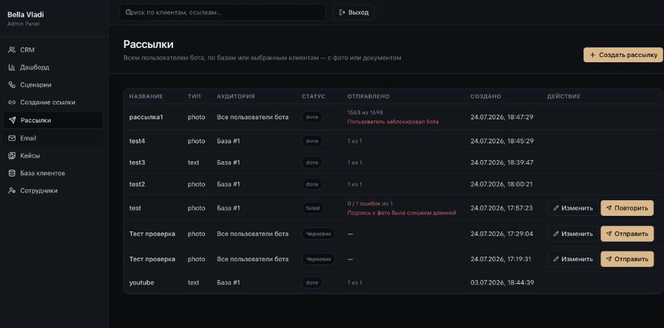Image resolution: width=664 pixels, height=328 pixels.
Task: Click Отправить for the 17:29:04 draft
Action: [x=627, y=234]
